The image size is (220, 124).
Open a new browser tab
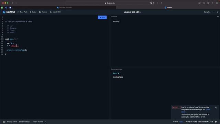point(212,3)
